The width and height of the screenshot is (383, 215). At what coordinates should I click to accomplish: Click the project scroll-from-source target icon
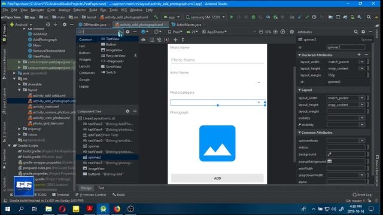48,24
